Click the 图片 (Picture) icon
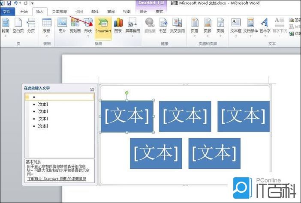The width and height of the screenshot is (301, 203). click(x=62, y=26)
